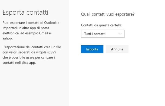Click the word 'esportare?' in right heading
The width and height of the screenshot is (165, 106).
coord(125,14)
